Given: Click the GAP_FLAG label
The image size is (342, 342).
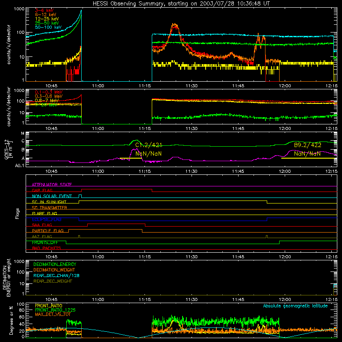Looking at the screenshot, I should click(42, 190).
